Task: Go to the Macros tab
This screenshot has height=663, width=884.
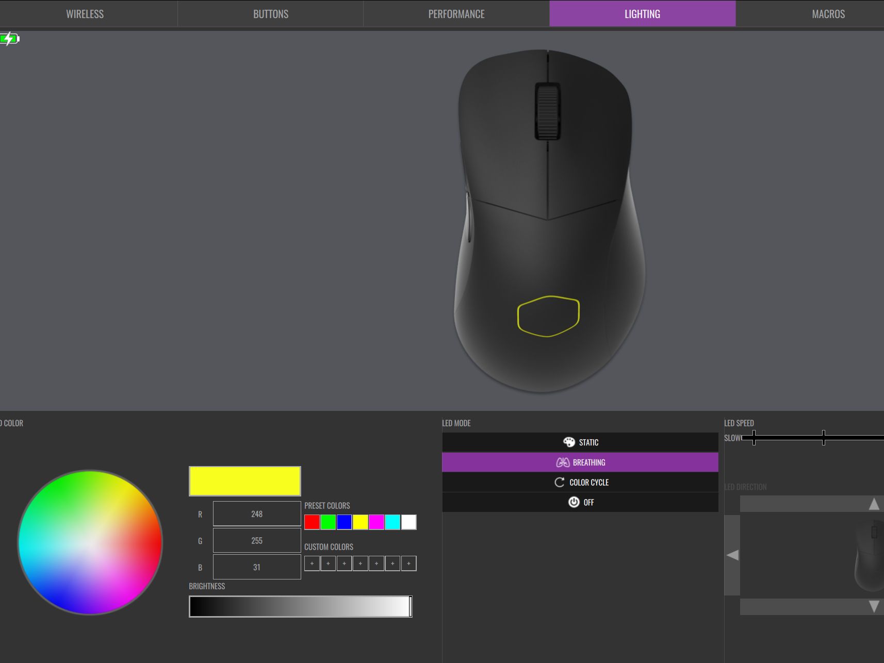Action: (828, 14)
